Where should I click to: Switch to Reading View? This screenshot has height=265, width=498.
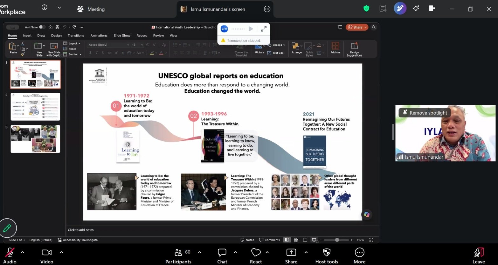pyautogui.click(x=305, y=240)
